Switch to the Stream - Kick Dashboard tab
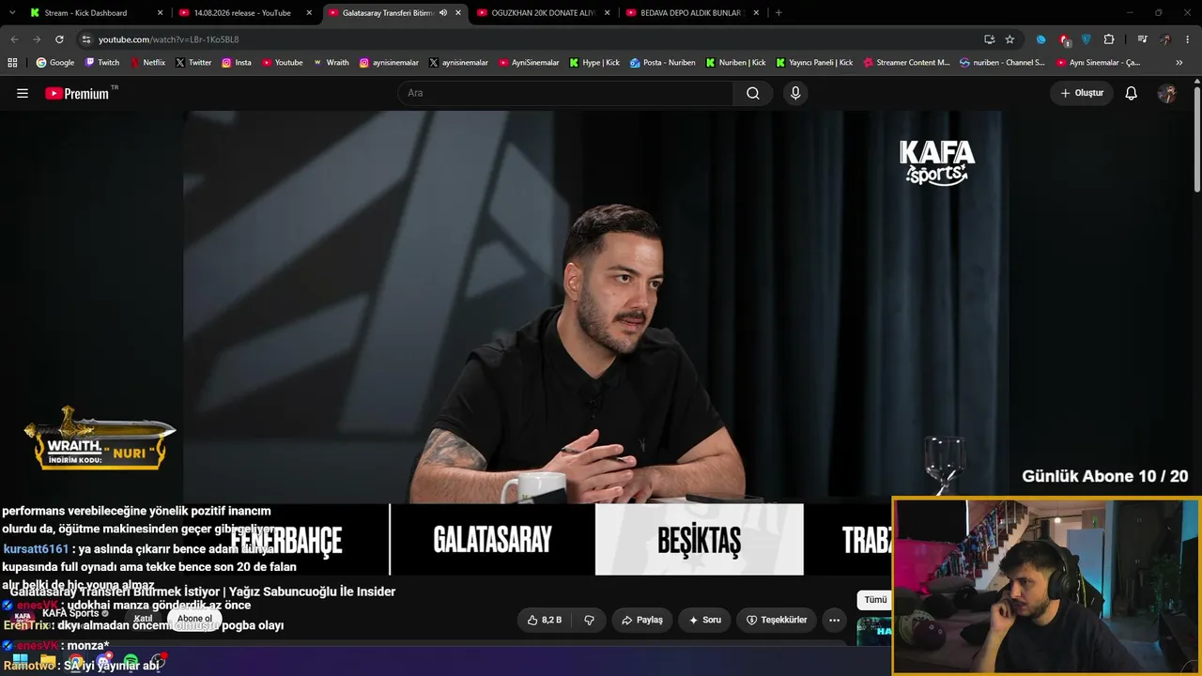 click(x=94, y=13)
